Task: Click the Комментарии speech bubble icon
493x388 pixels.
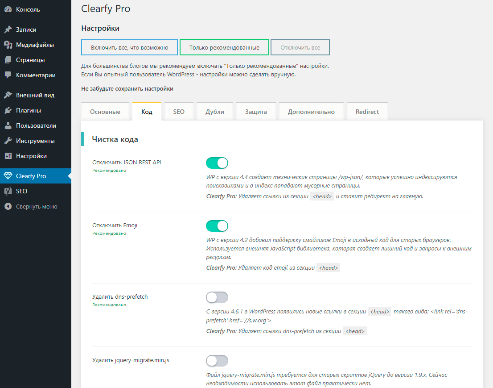Action: (8, 75)
